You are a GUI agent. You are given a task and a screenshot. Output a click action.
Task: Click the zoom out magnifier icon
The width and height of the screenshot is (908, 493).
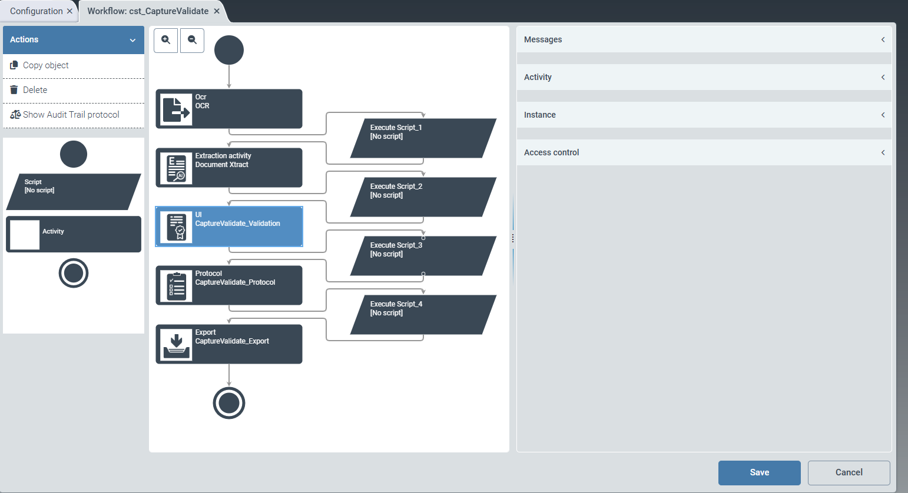pos(191,40)
